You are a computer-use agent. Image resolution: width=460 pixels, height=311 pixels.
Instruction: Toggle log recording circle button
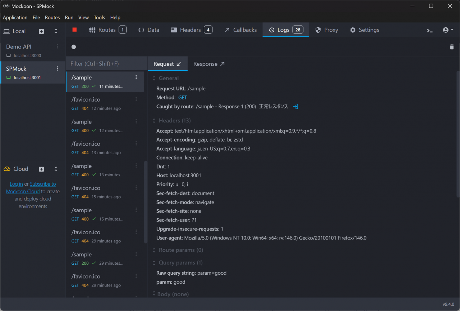pyautogui.click(x=74, y=47)
